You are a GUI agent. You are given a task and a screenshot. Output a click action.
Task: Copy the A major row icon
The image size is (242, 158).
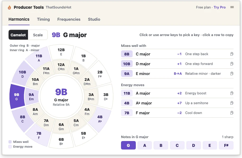click(x=232, y=93)
